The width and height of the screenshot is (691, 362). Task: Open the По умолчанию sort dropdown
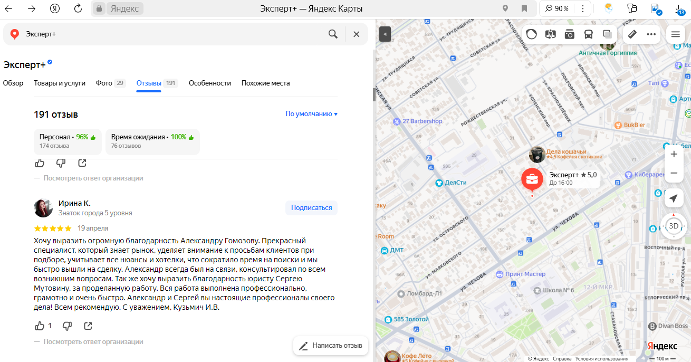pos(311,114)
